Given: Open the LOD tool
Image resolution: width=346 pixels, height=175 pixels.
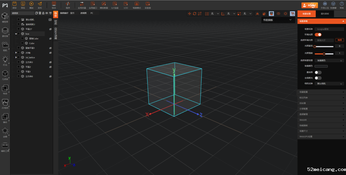Looking at the screenshot, I should 126,4.
